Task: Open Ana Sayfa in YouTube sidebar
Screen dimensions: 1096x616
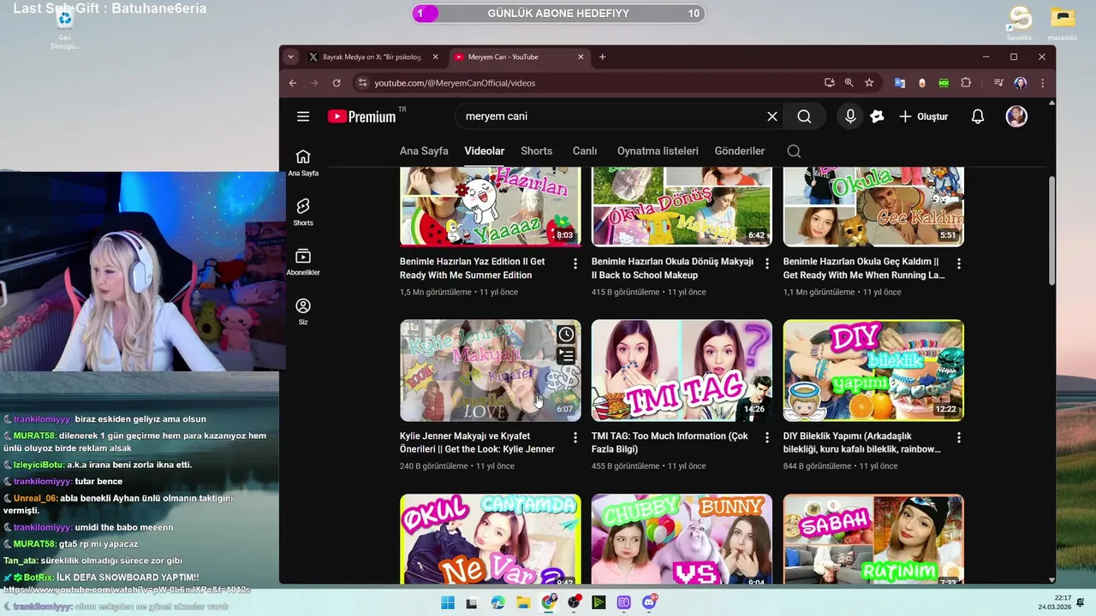Action: click(303, 163)
